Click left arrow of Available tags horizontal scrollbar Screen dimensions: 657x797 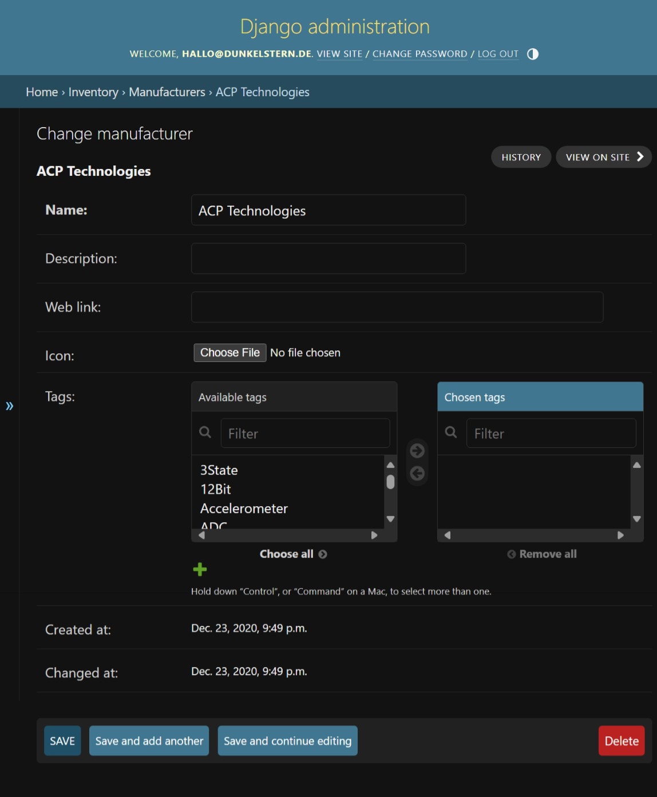click(201, 535)
